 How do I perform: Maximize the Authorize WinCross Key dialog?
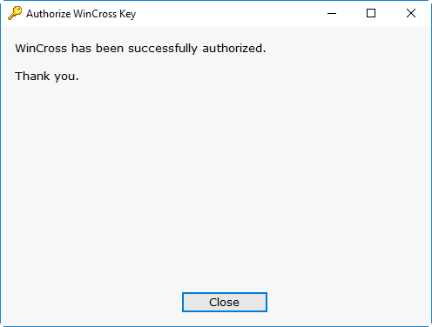371,13
